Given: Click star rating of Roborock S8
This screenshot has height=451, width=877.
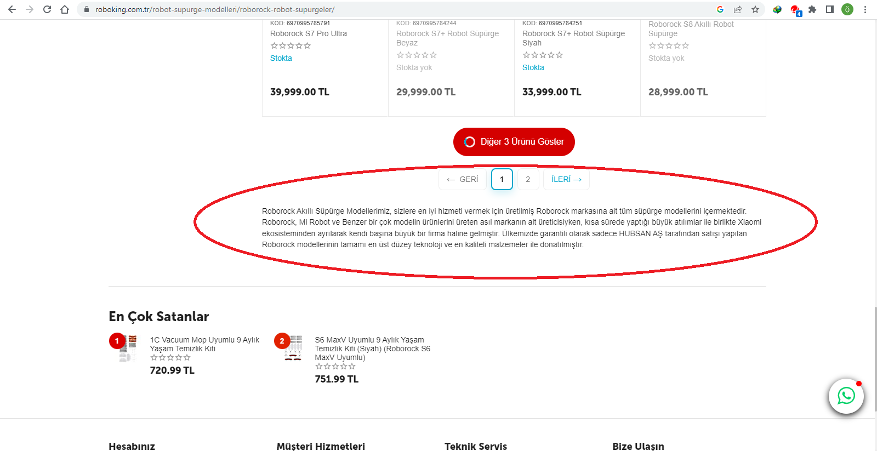Looking at the screenshot, I should 669,46.
